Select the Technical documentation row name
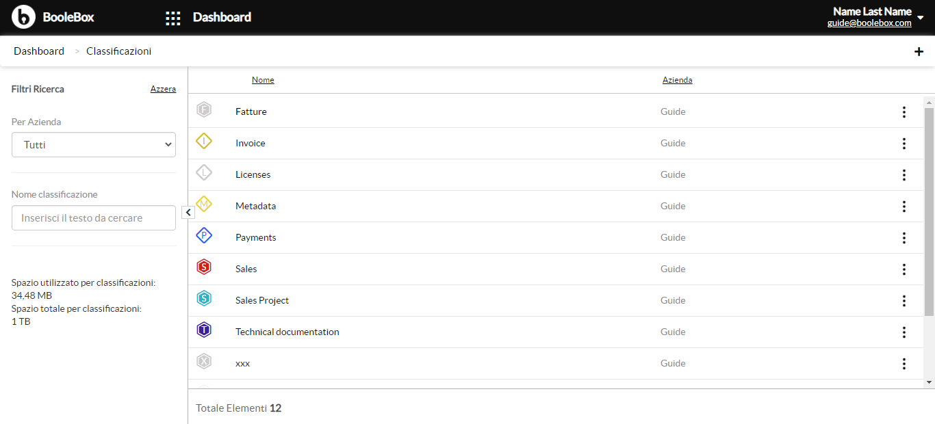935x424 pixels. click(287, 332)
